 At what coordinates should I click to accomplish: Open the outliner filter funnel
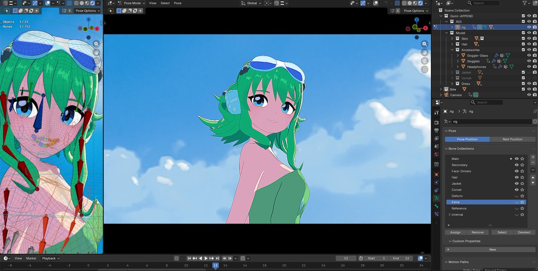(525, 3)
